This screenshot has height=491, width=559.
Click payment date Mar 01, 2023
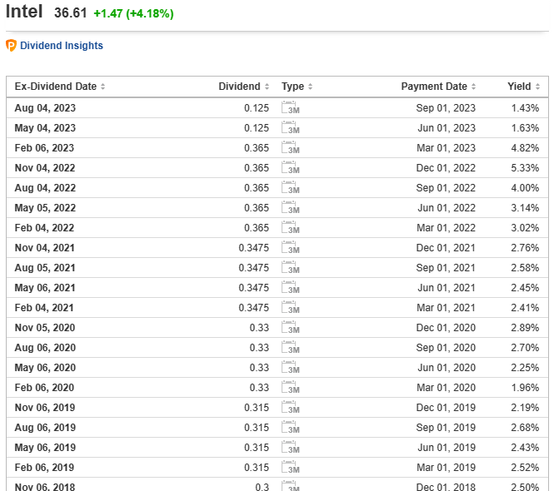tap(446, 148)
